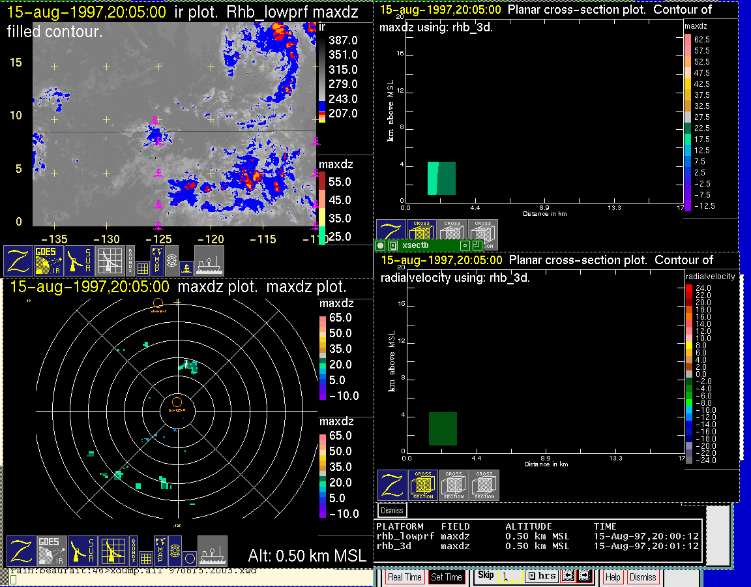Click the skip forward arrow button

tap(584, 576)
